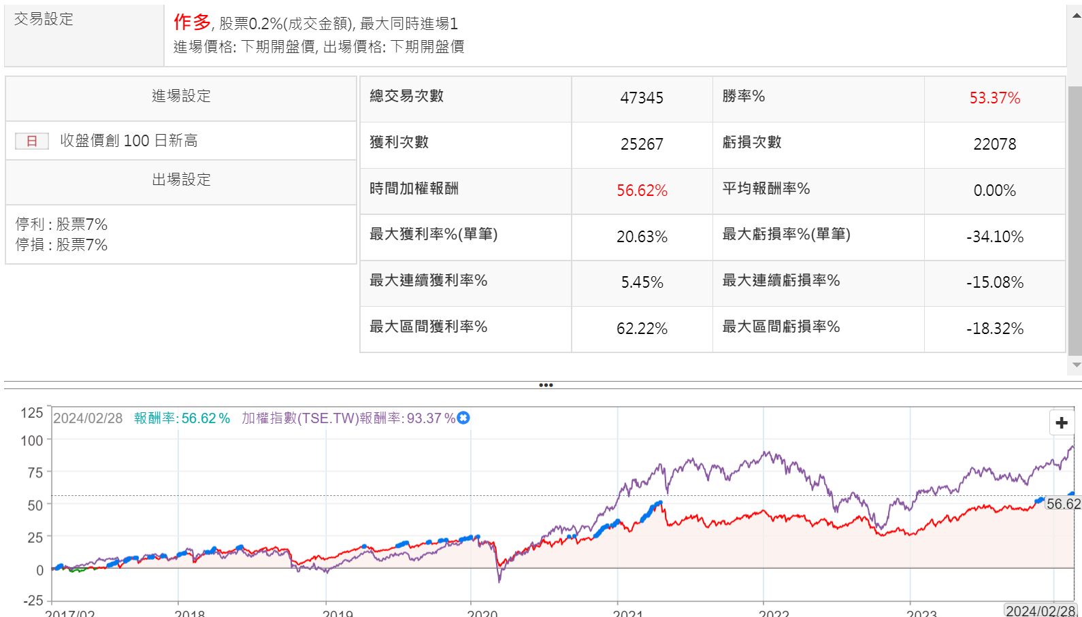Click the three-dot panel splitter handle

pos(545,385)
